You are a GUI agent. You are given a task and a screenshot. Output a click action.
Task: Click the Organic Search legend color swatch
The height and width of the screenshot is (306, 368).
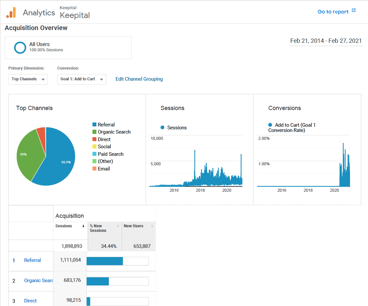[94, 132]
